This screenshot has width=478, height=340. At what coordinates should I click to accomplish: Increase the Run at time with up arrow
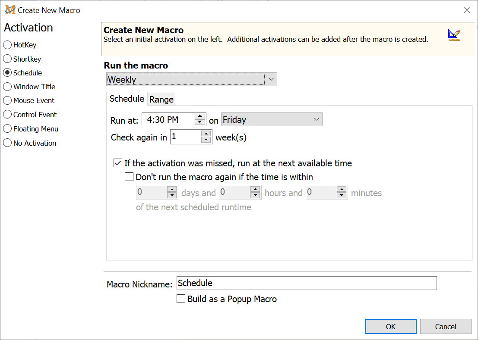(199, 116)
